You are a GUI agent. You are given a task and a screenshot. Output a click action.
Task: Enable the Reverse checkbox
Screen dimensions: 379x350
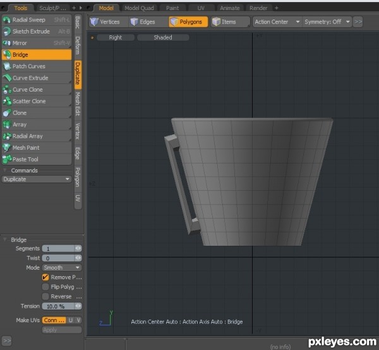(45, 296)
